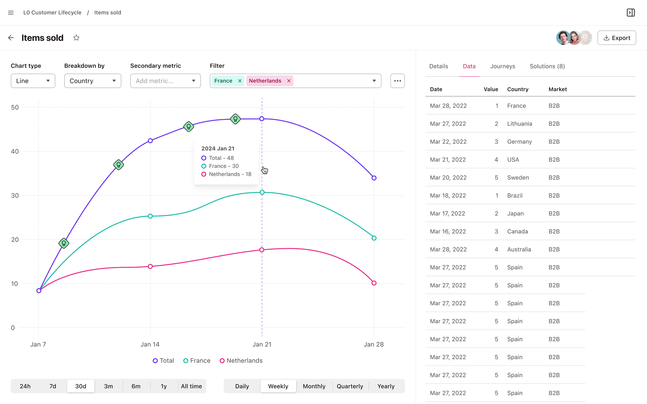647x404 pixels.
Task: Click the highest lightbulb marker on Total line
Action: (x=235, y=119)
